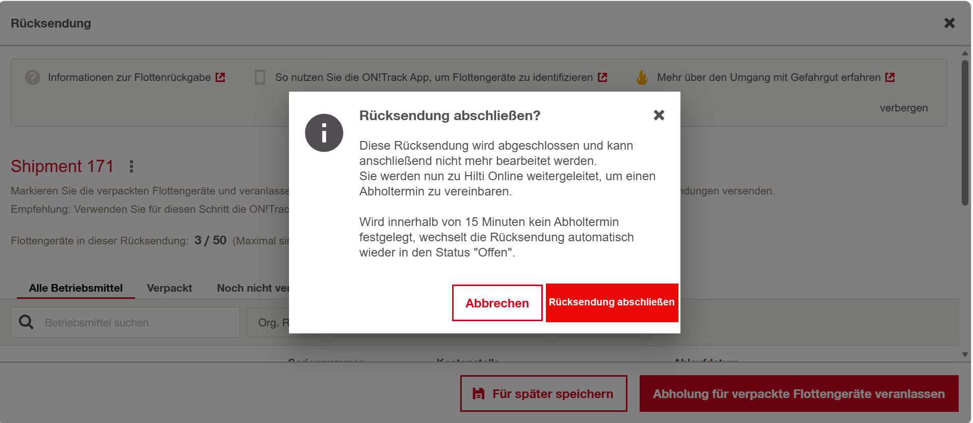Click the magnifier search icon
The image size is (973, 423).
pyautogui.click(x=26, y=322)
